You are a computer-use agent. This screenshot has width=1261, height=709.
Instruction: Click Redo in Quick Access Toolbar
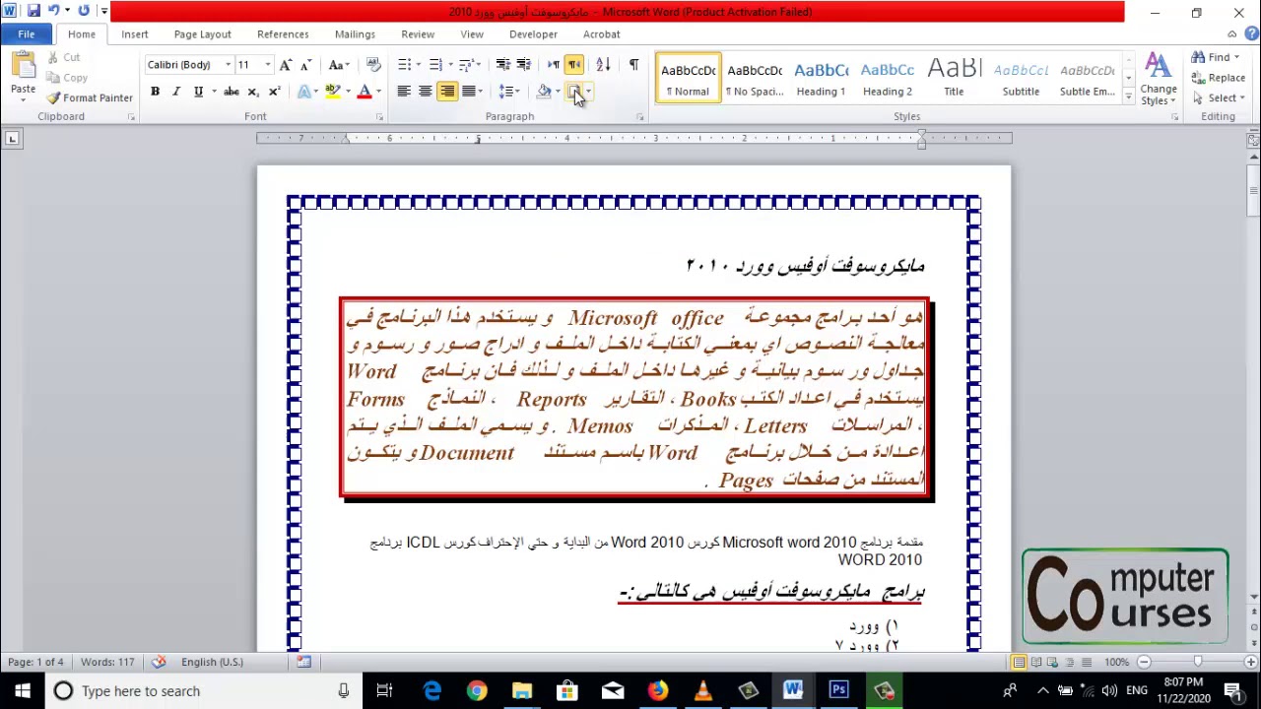click(84, 11)
